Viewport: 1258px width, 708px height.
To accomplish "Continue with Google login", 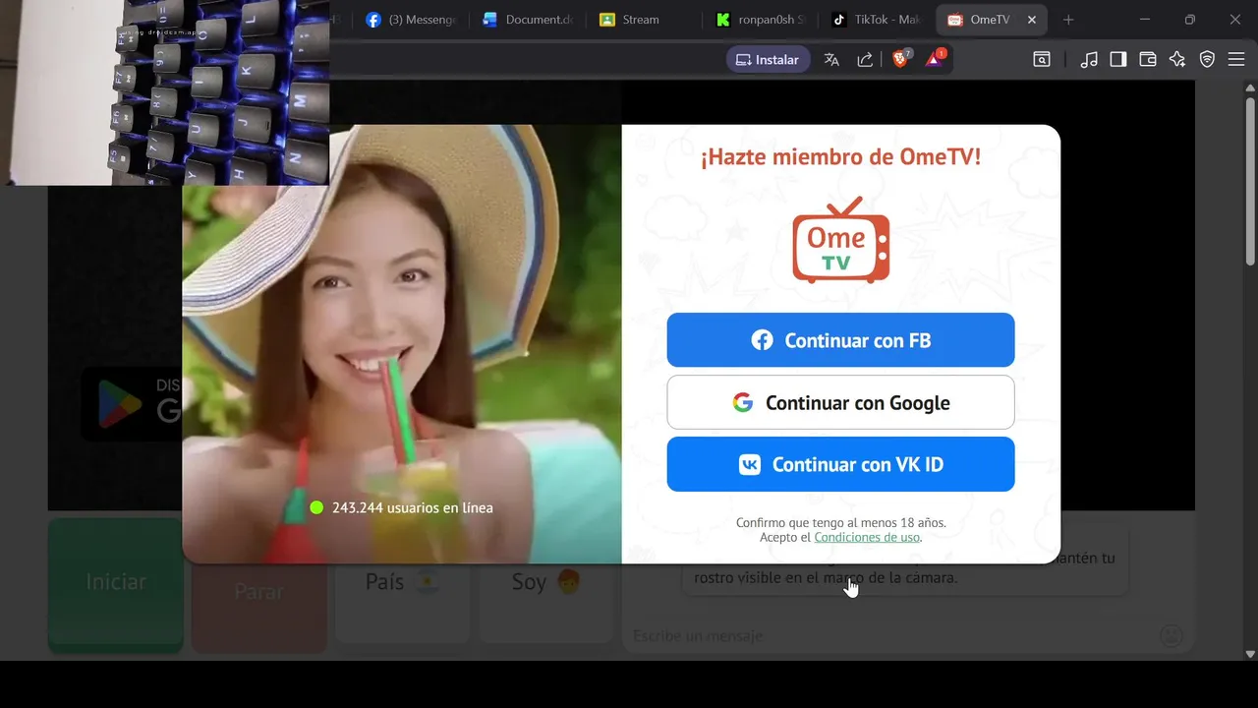I will click(x=840, y=402).
